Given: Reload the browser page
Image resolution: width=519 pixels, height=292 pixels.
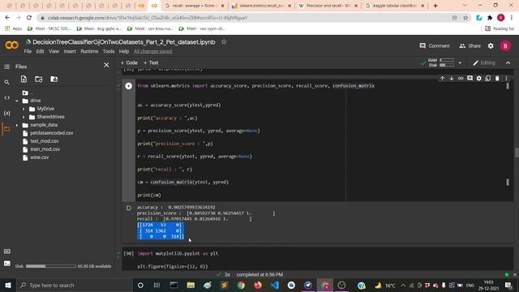Looking at the screenshot, I should [29, 18].
